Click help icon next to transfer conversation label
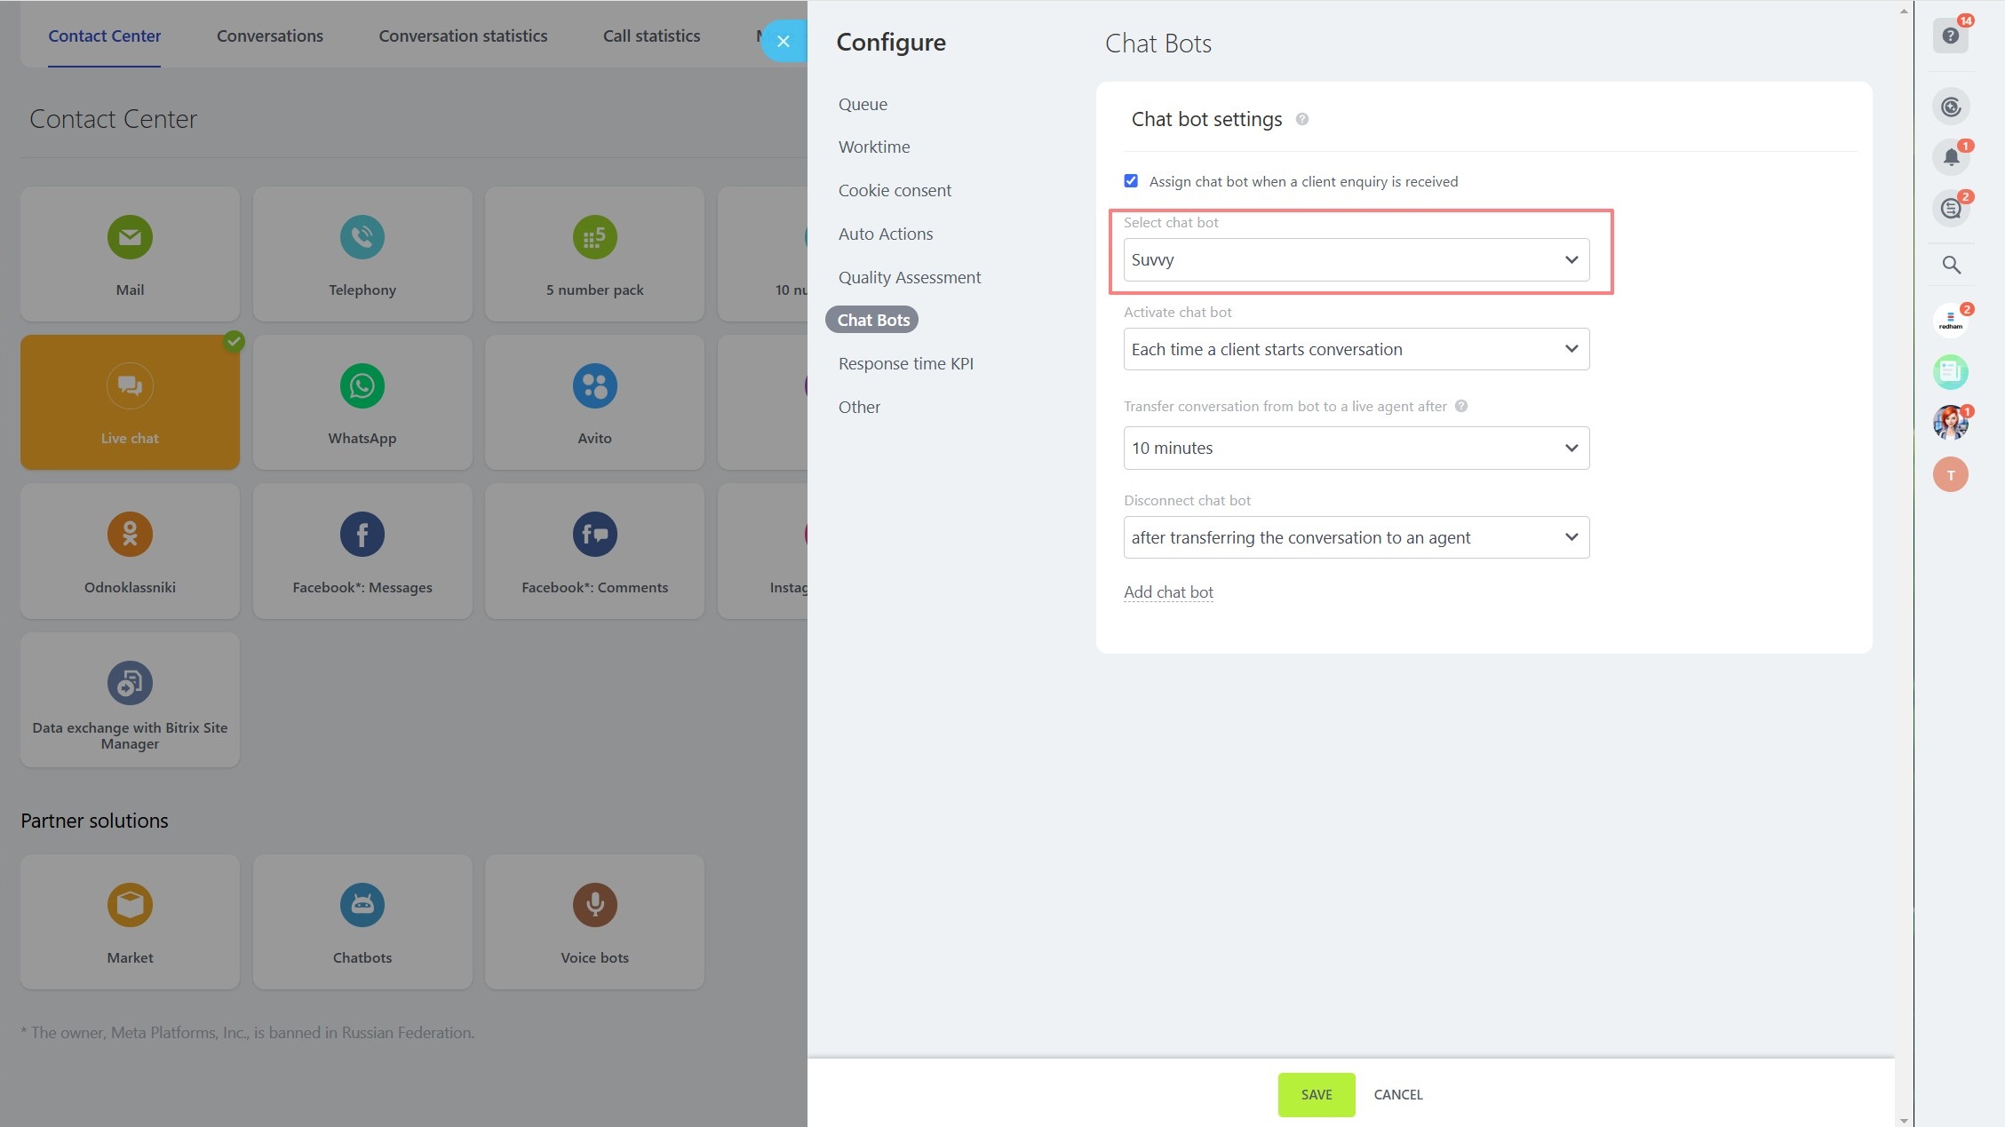 coord(1460,406)
